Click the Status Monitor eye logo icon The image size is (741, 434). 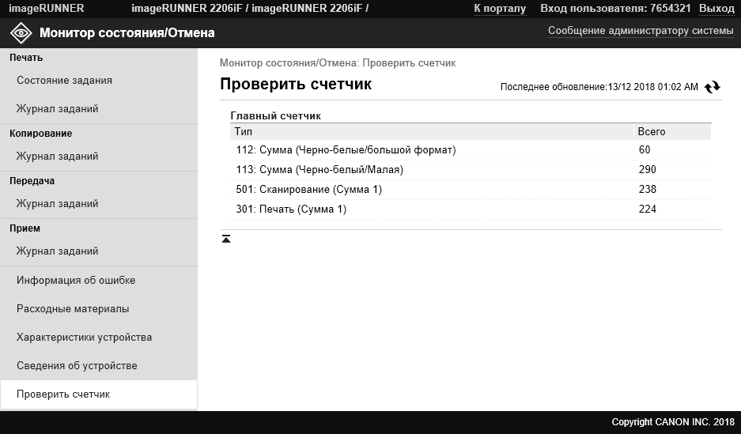click(21, 33)
